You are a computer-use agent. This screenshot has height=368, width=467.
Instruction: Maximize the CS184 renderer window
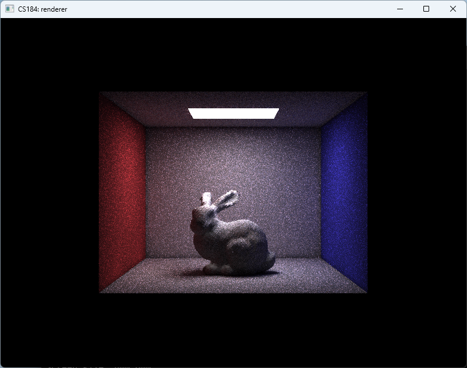click(x=426, y=9)
